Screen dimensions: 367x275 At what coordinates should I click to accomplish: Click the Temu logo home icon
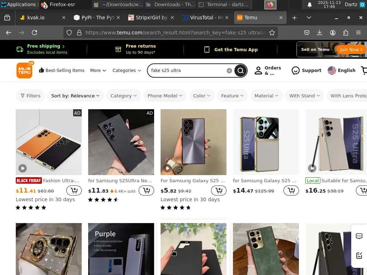[x=24, y=71]
